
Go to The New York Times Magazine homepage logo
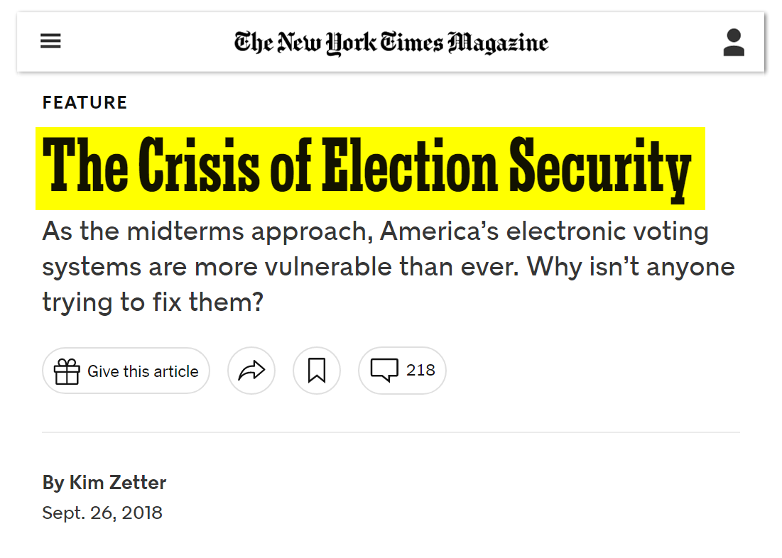tap(391, 43)
